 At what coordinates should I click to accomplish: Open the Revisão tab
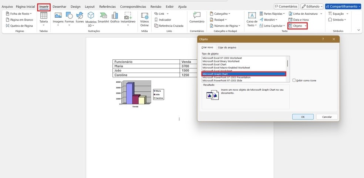(156, 7)
